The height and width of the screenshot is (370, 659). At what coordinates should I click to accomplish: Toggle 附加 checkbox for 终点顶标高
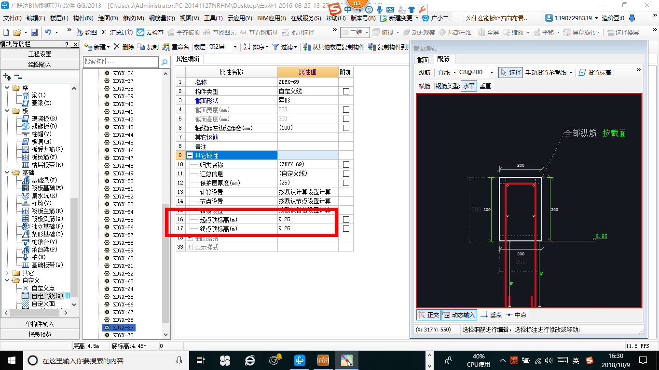tap(346, 229)
